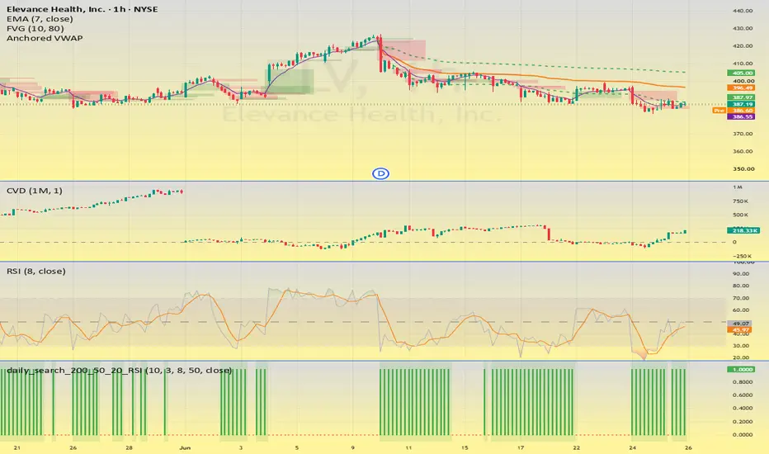Click the 440.00 price axis tick
The height and width of the screenshot is (454, 769).
coord(742,11)
